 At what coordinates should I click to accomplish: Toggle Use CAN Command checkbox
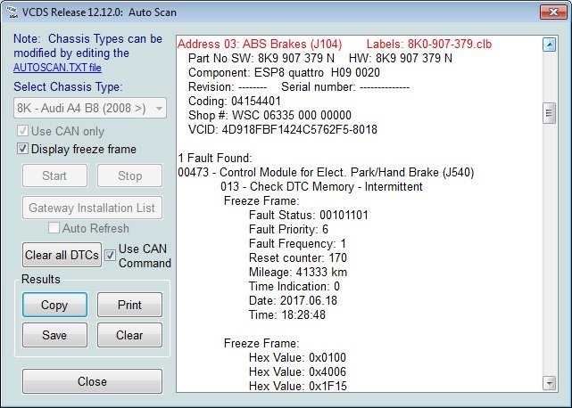(110, 256)
